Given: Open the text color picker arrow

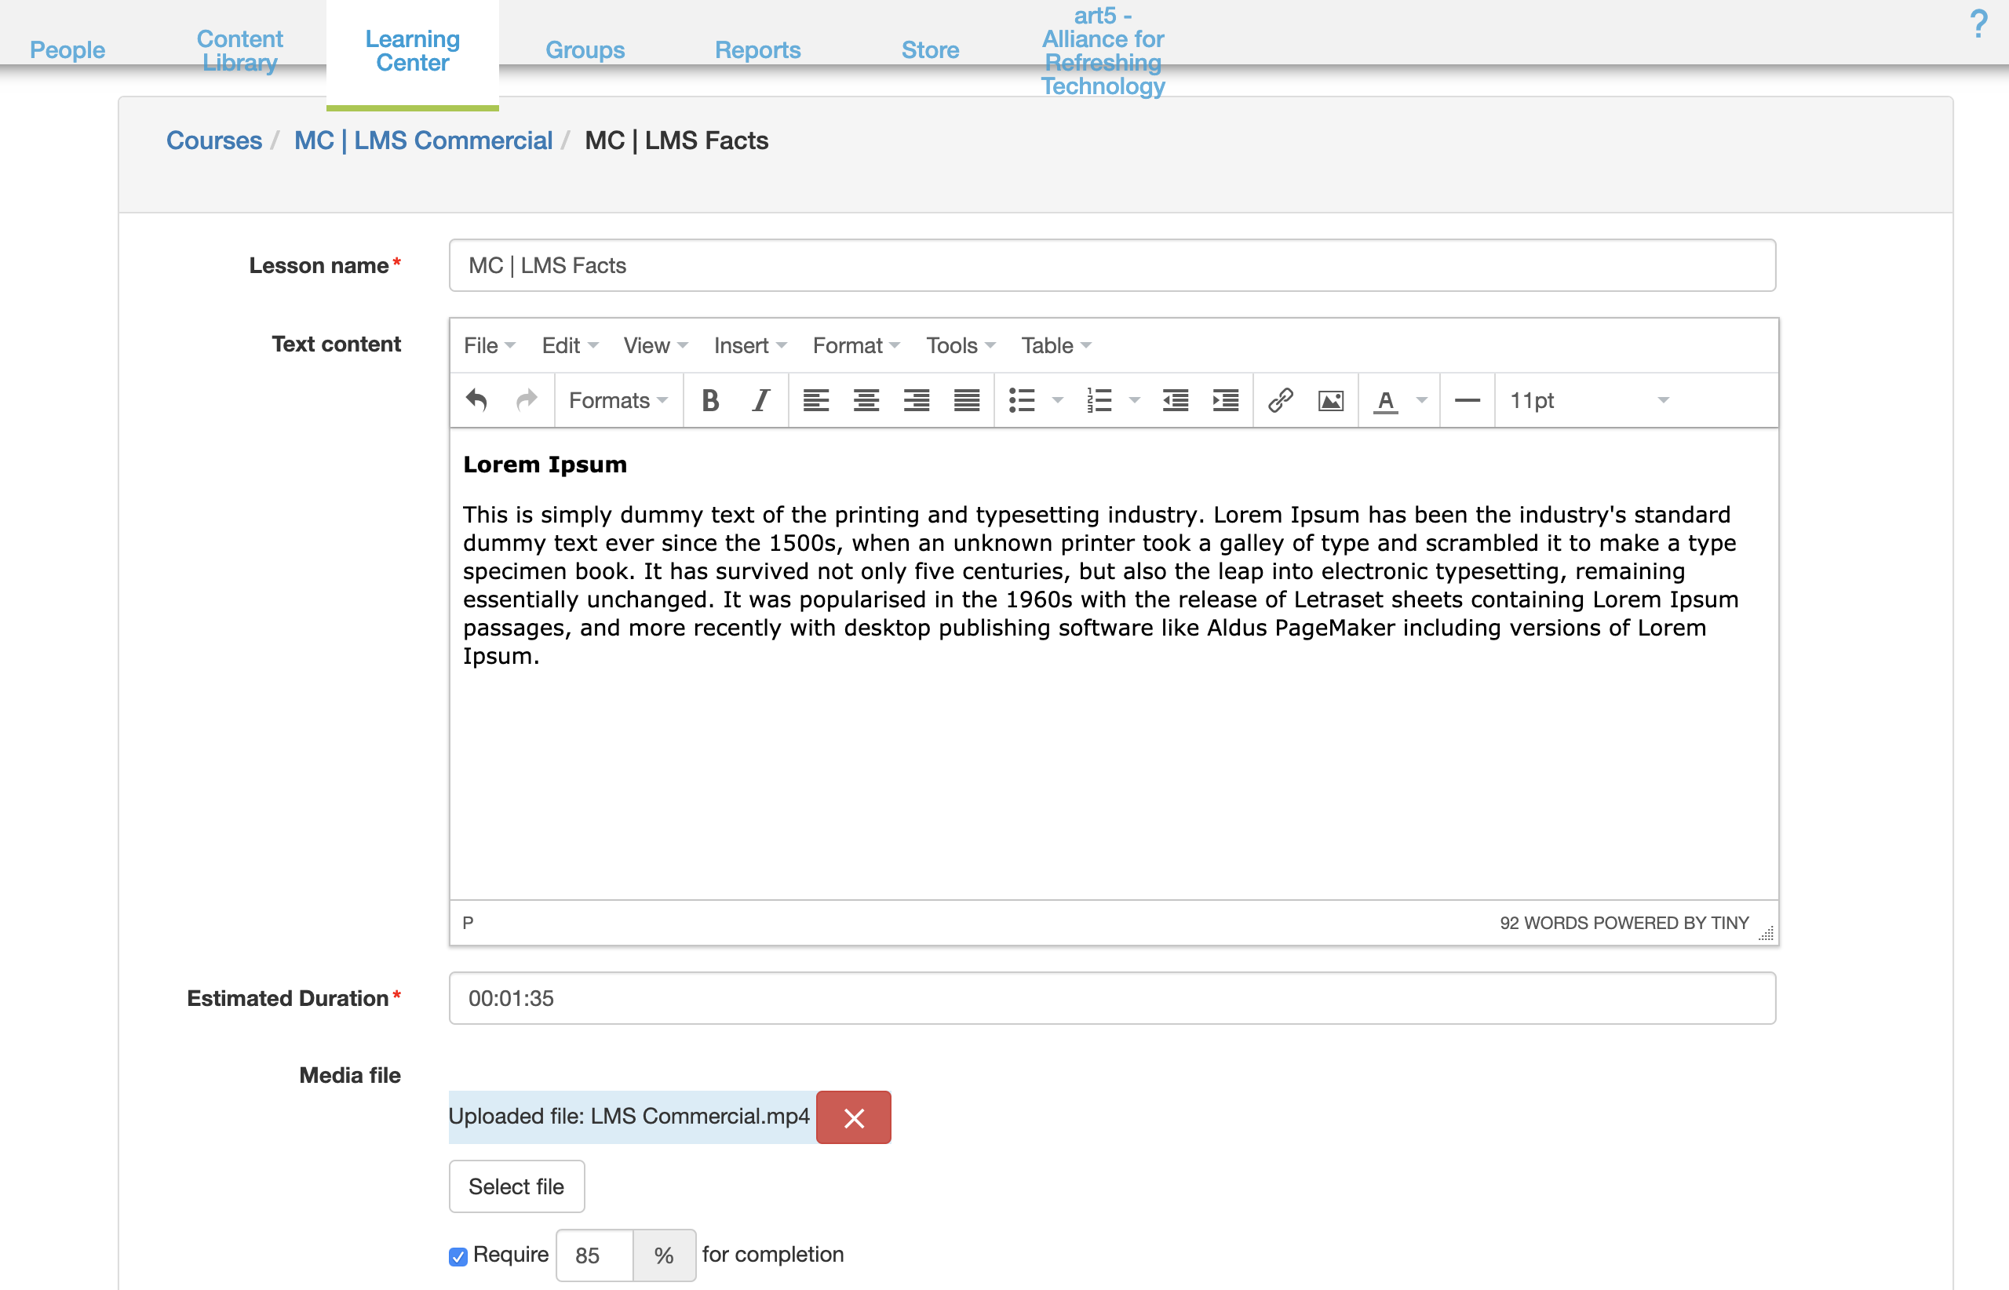Looking at the screenshot, I should tap(1421, 400).
